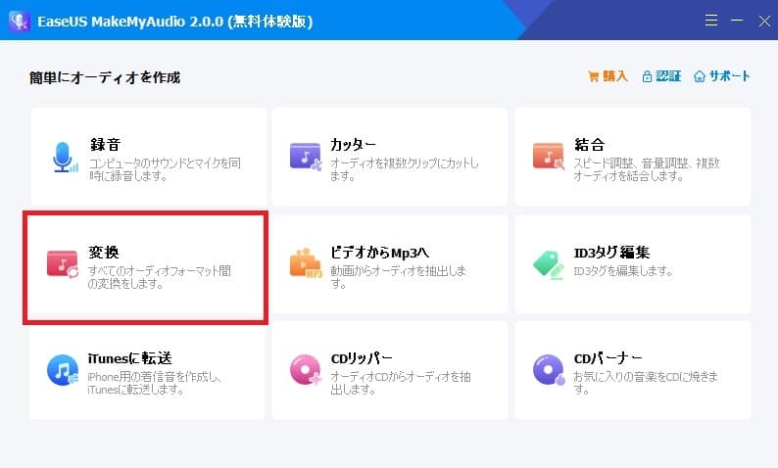Open CDバーナー tool title
This screenshot has height=468, width=778.
click(608, 358)
